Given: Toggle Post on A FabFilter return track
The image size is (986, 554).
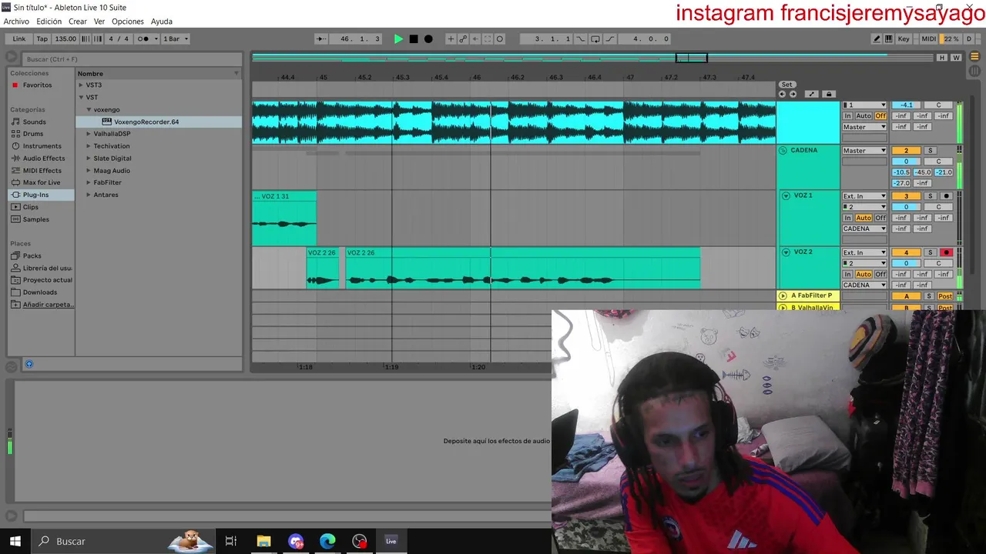Looking at the screenshot, I should [x=945, y=296].
